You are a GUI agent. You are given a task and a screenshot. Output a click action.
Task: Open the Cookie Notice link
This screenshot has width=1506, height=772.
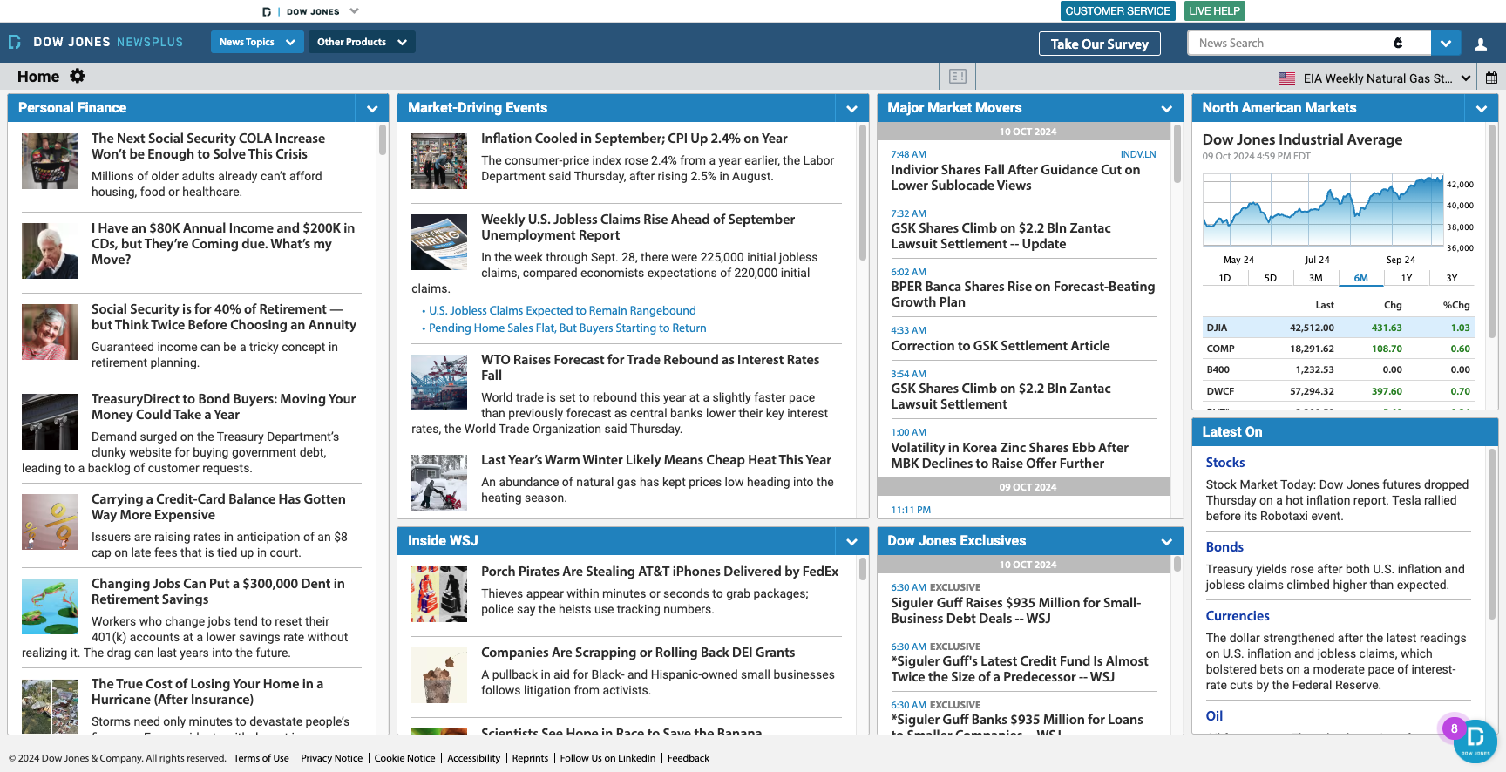click(404, 758)
